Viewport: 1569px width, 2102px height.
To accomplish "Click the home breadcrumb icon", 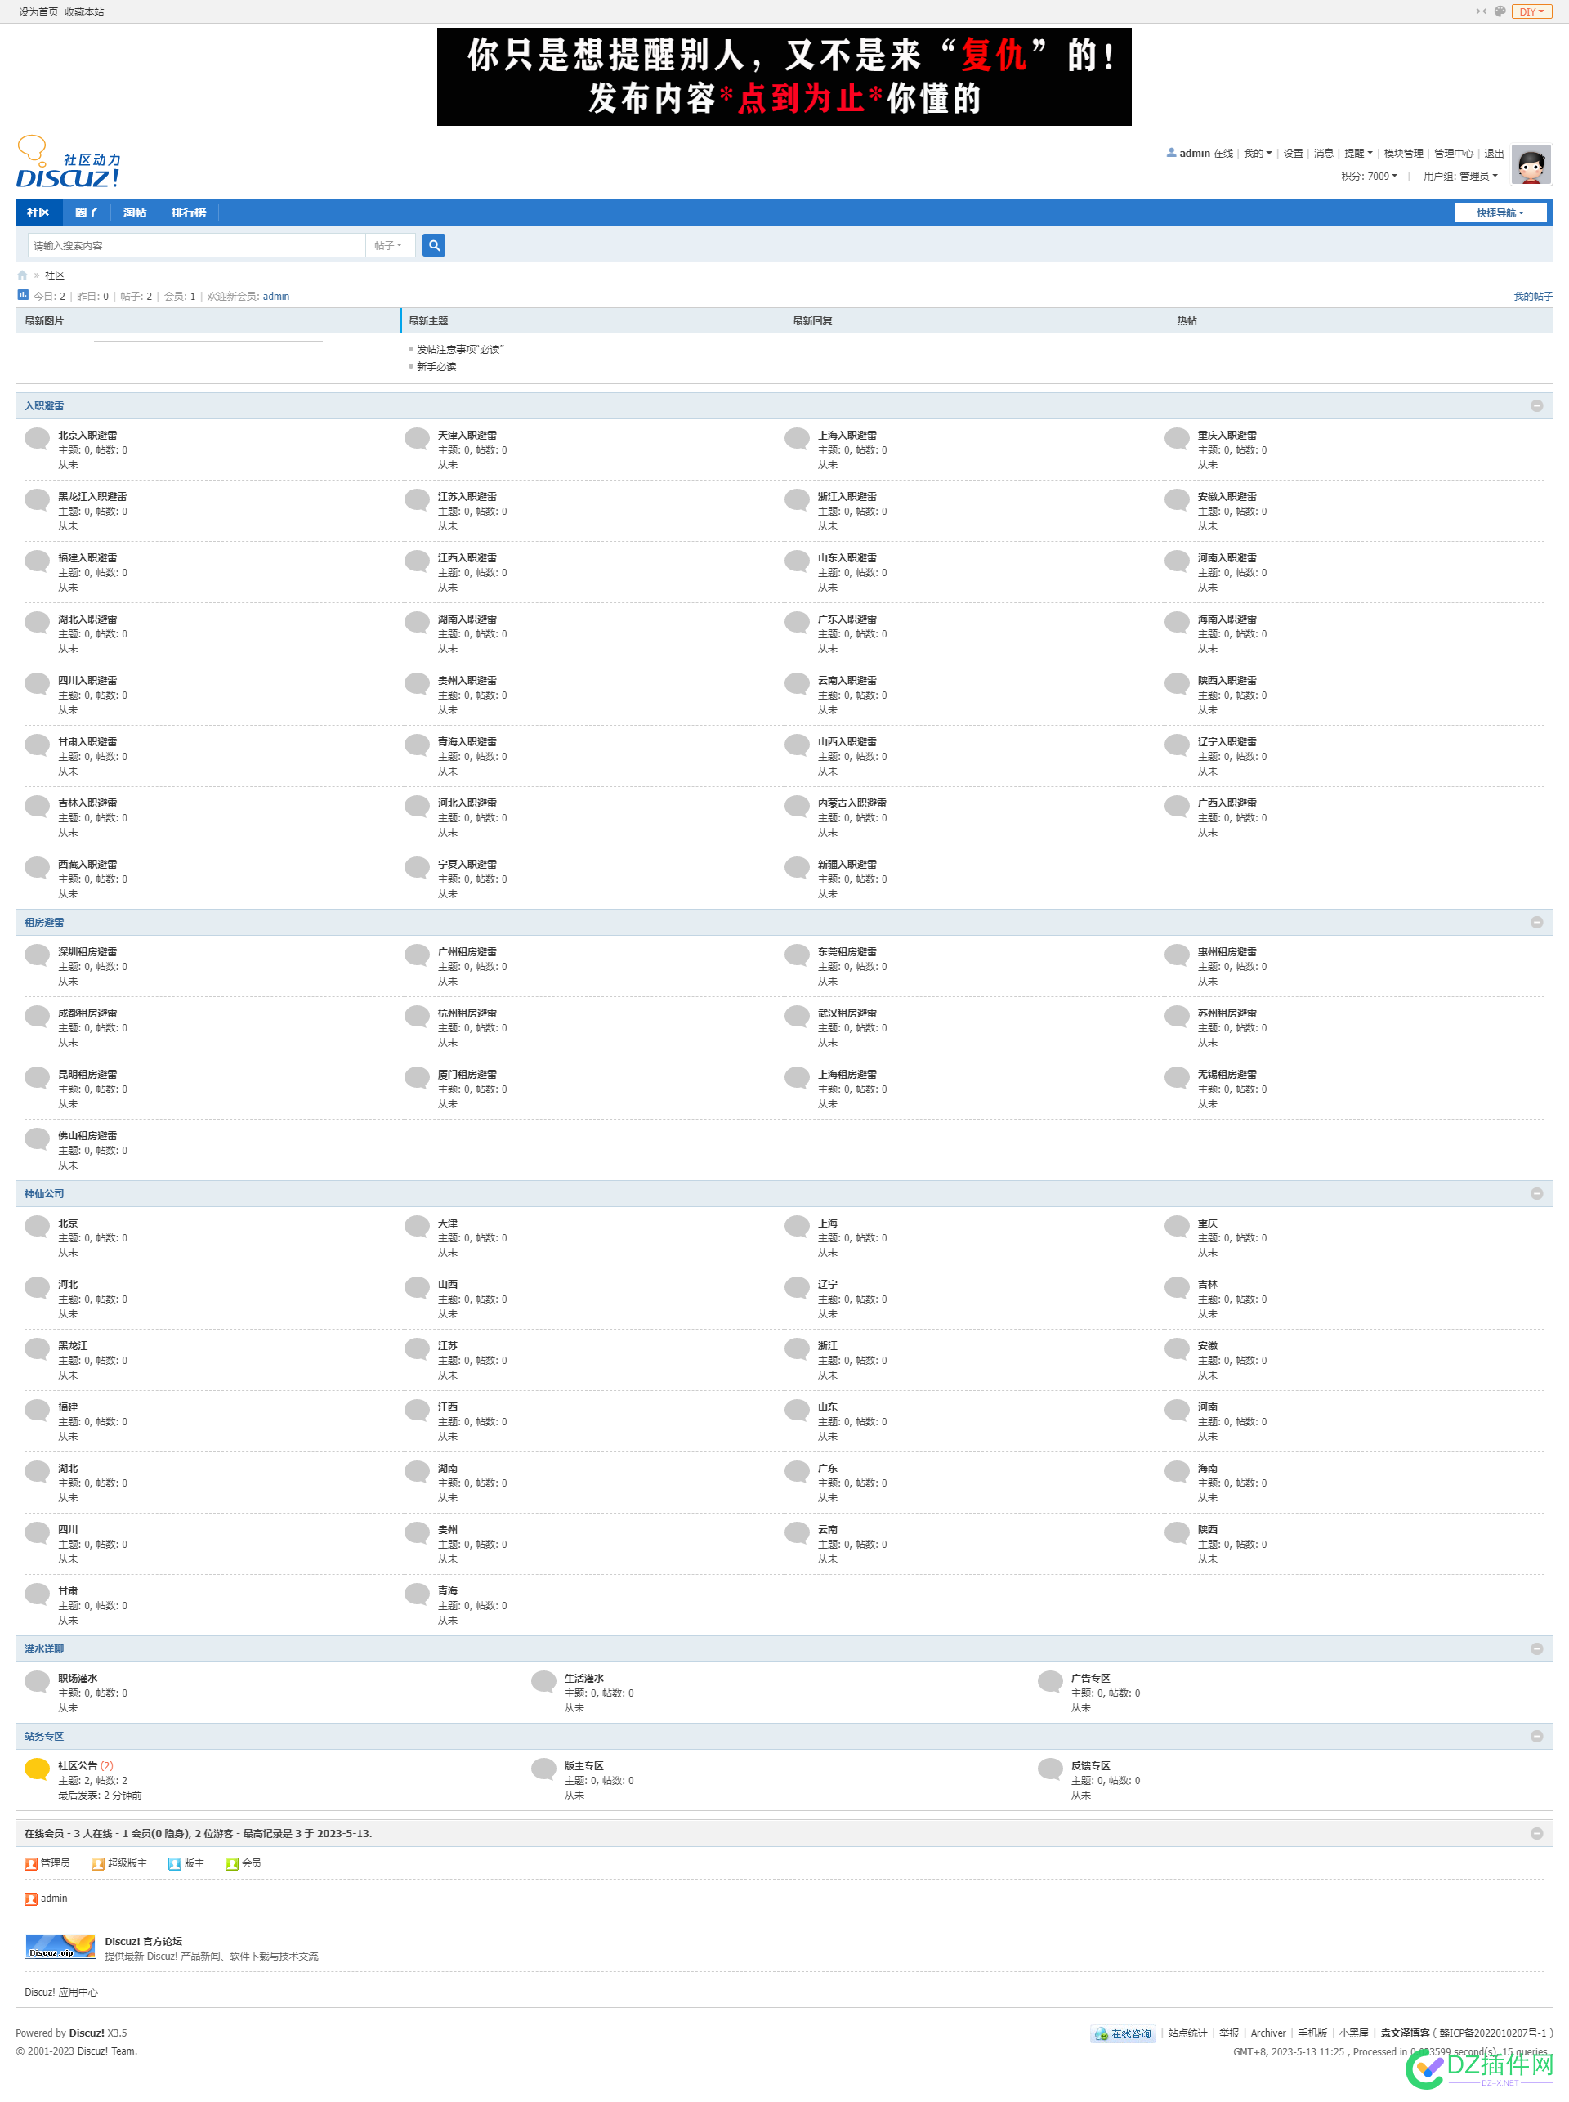I will tap(23, 275).
